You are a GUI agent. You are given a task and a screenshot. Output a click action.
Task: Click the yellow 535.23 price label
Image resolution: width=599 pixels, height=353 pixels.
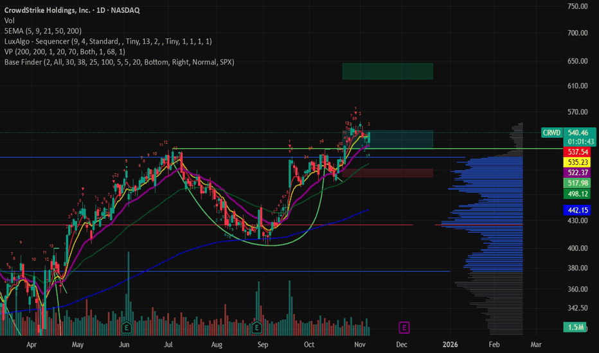click(576, 162)
